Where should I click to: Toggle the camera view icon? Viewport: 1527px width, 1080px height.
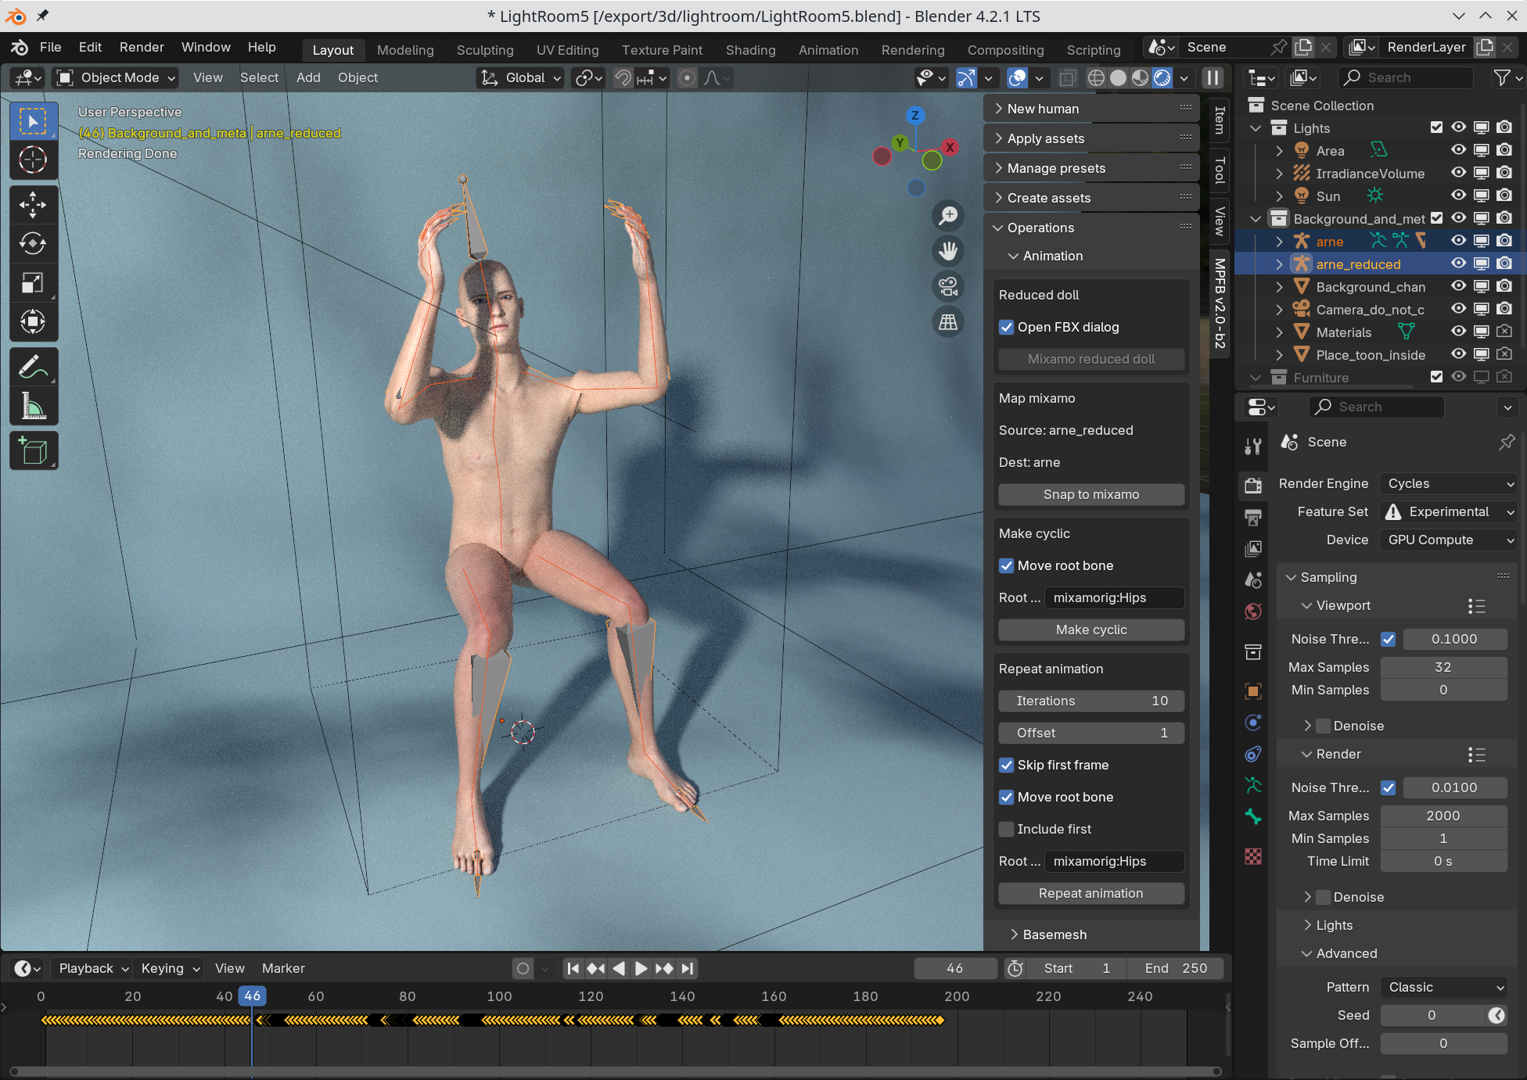point(949,286)
